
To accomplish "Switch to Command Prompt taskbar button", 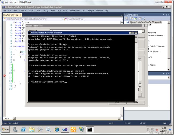I will [x=90, y=129].
